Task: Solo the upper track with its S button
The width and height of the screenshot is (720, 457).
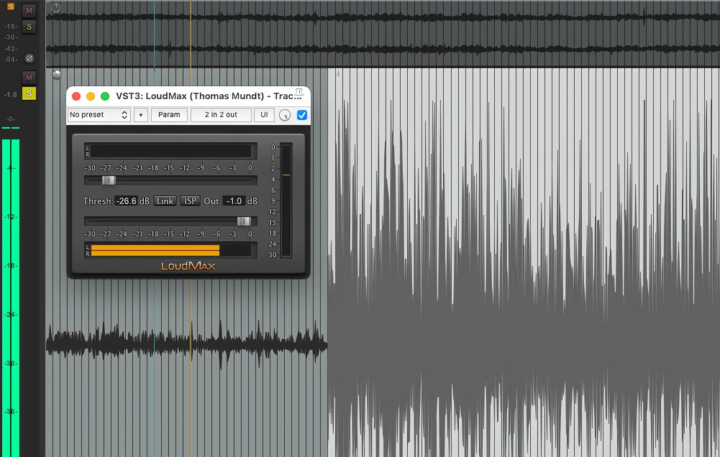Action: (29, 27)
